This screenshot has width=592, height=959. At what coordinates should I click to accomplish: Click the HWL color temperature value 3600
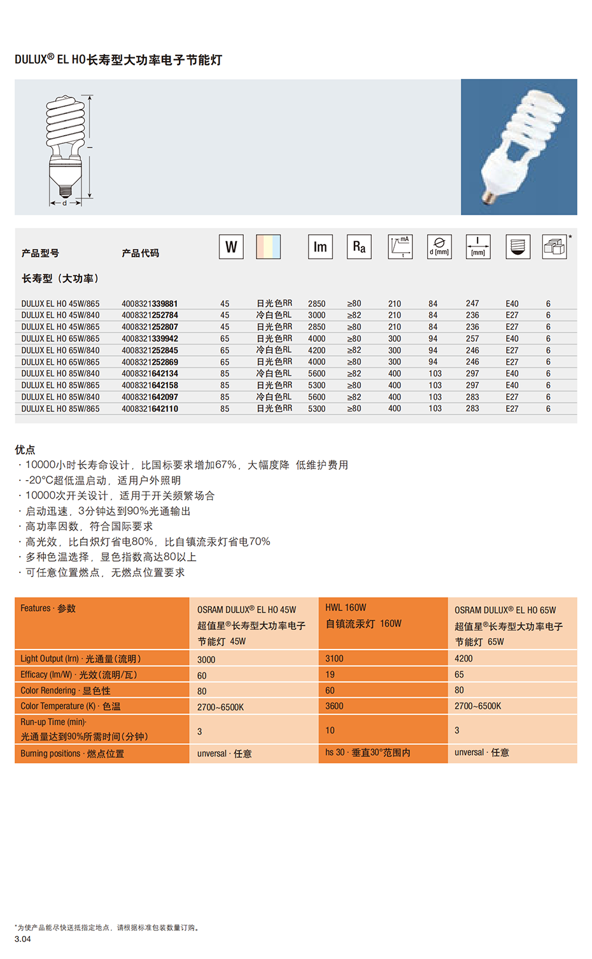tap(334, 706)
